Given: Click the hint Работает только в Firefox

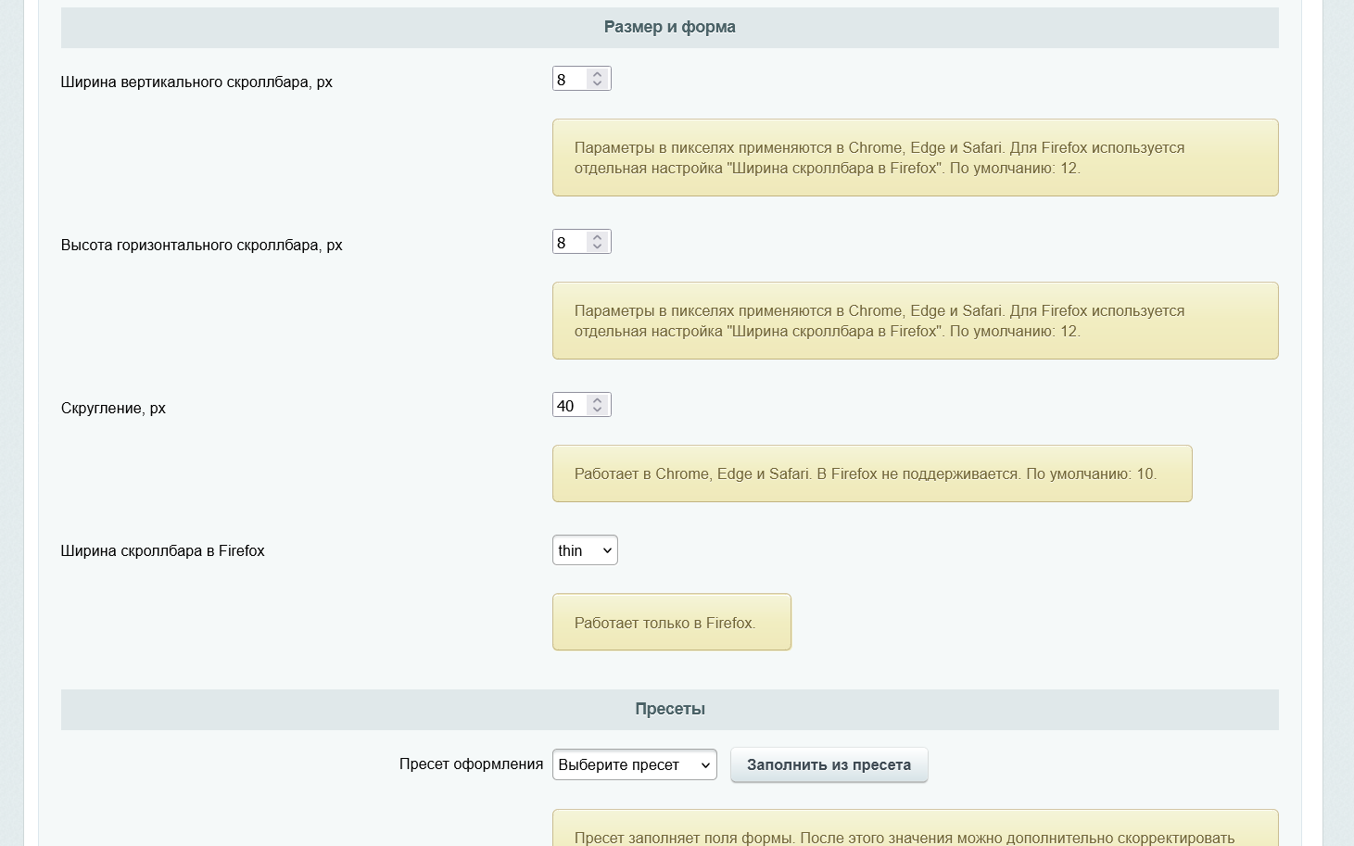Looking at the screenshot, I should (x=672, y=622).
